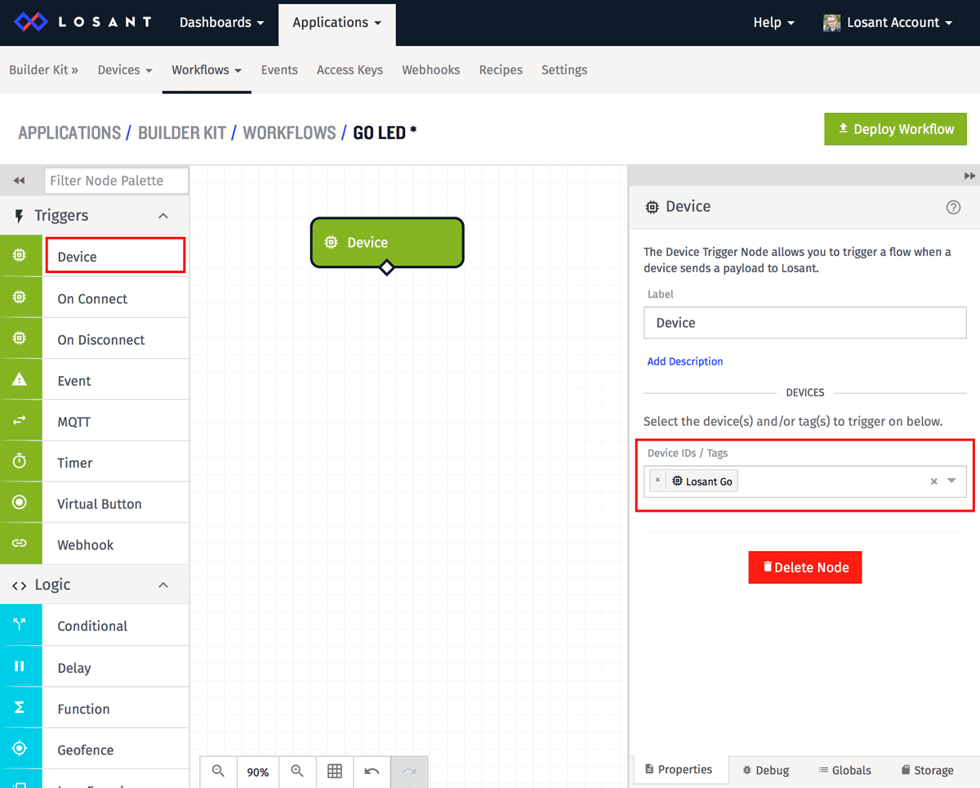This screenshot has height=788, width=980.
Task: Select the Conditional branch icon
Action: click(20, 625)
